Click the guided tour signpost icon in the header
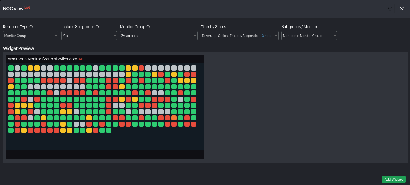410x185 pixels. (389, 8)
